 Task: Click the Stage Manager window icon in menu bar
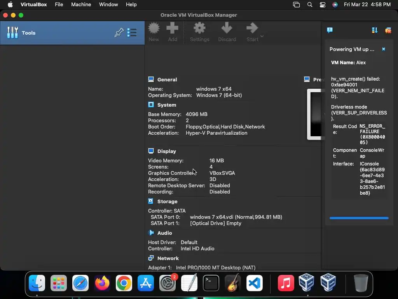click(x=296, y=5)
